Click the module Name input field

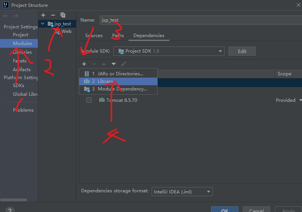(x=201, y=20)
